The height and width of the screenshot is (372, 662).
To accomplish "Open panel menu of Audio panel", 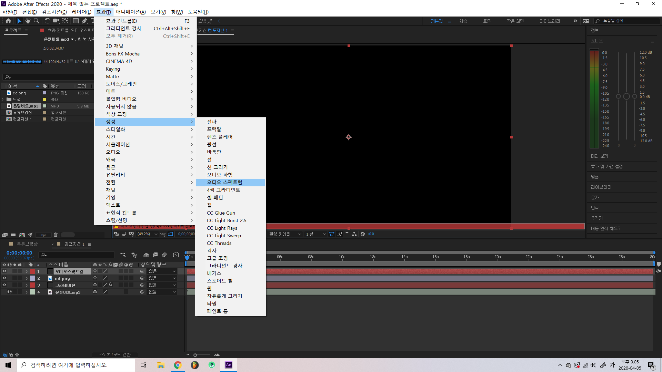I will click(652, 41).
